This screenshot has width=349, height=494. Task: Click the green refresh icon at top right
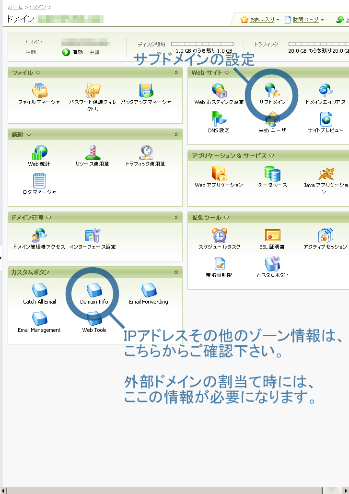click(339, 20)
